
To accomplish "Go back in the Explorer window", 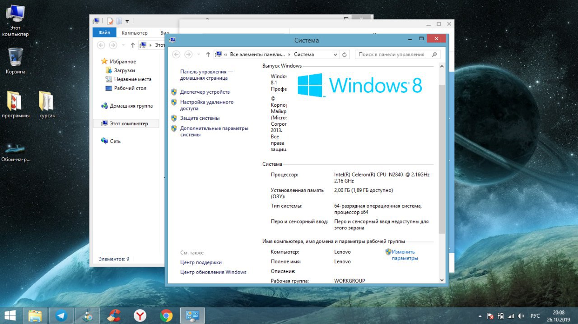I will coord(101,45).
